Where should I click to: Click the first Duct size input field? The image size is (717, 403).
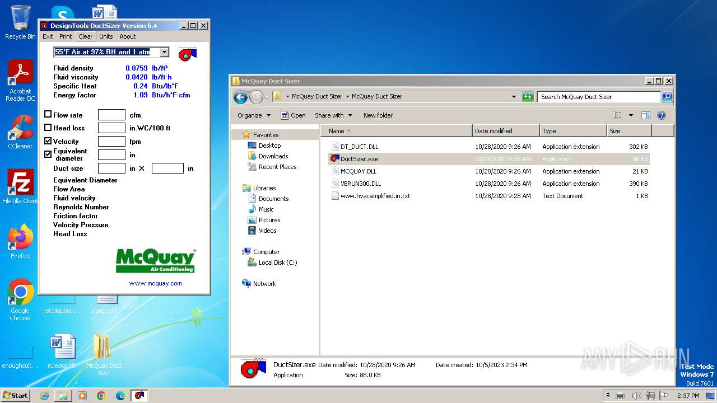coord(111,168)
